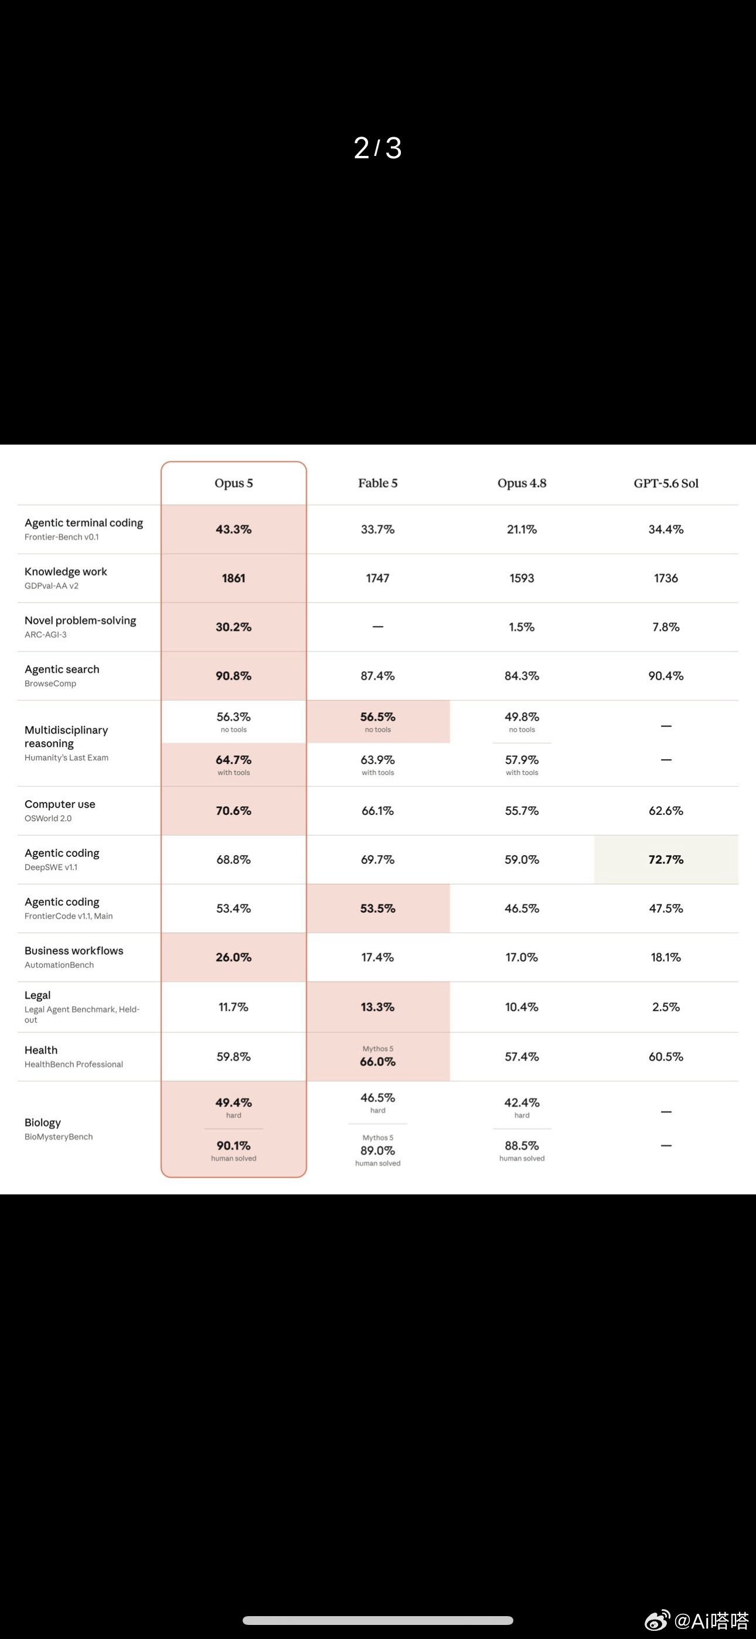756x1639 pixels.
Task: Select the Fable 5 column header
Action: [x=378, y=483]
